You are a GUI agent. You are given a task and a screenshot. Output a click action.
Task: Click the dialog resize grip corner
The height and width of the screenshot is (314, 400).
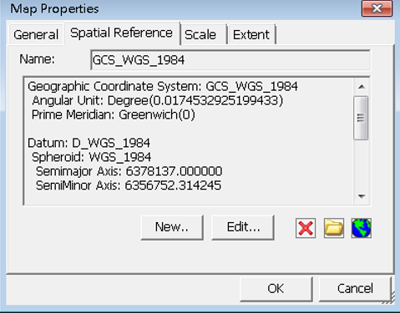click(x=389, y=298)
